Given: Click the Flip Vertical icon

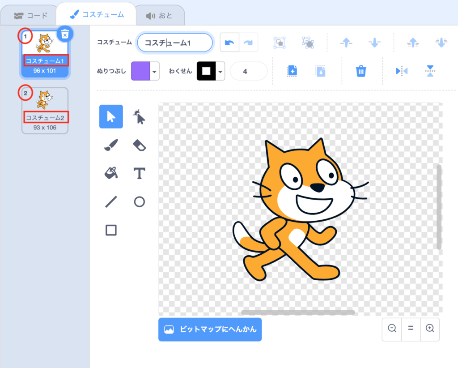Looking at the screenshot, I should [x=430, y=71].
